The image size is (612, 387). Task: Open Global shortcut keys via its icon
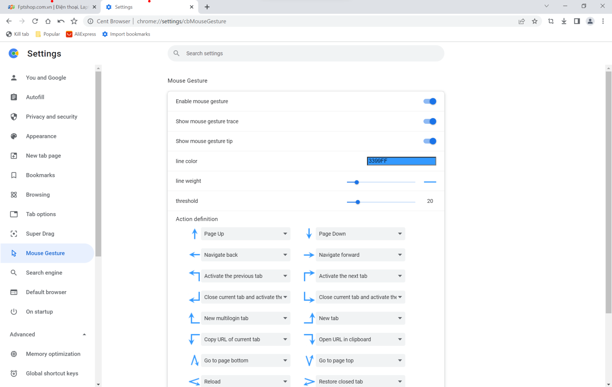(14, 373)
